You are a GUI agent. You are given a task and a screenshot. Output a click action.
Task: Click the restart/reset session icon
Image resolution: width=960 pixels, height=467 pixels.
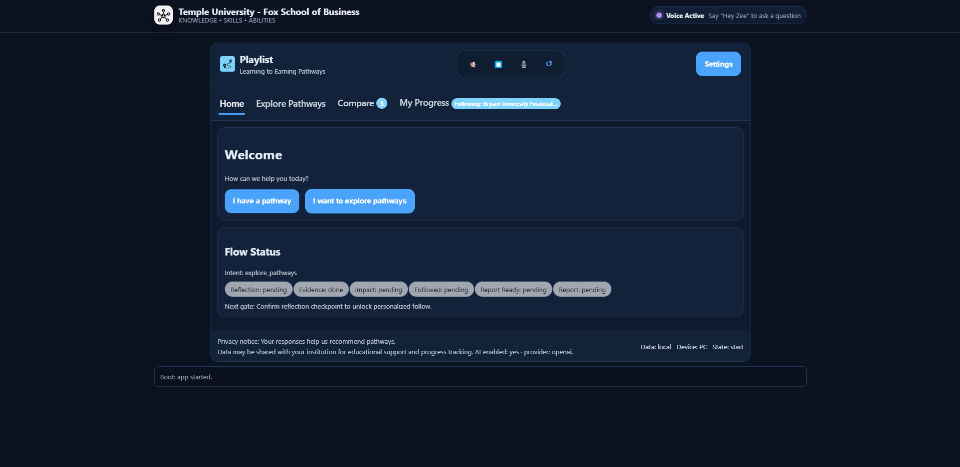(548, 64)
